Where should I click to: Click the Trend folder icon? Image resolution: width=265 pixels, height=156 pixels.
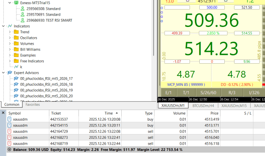pos(16,32)
